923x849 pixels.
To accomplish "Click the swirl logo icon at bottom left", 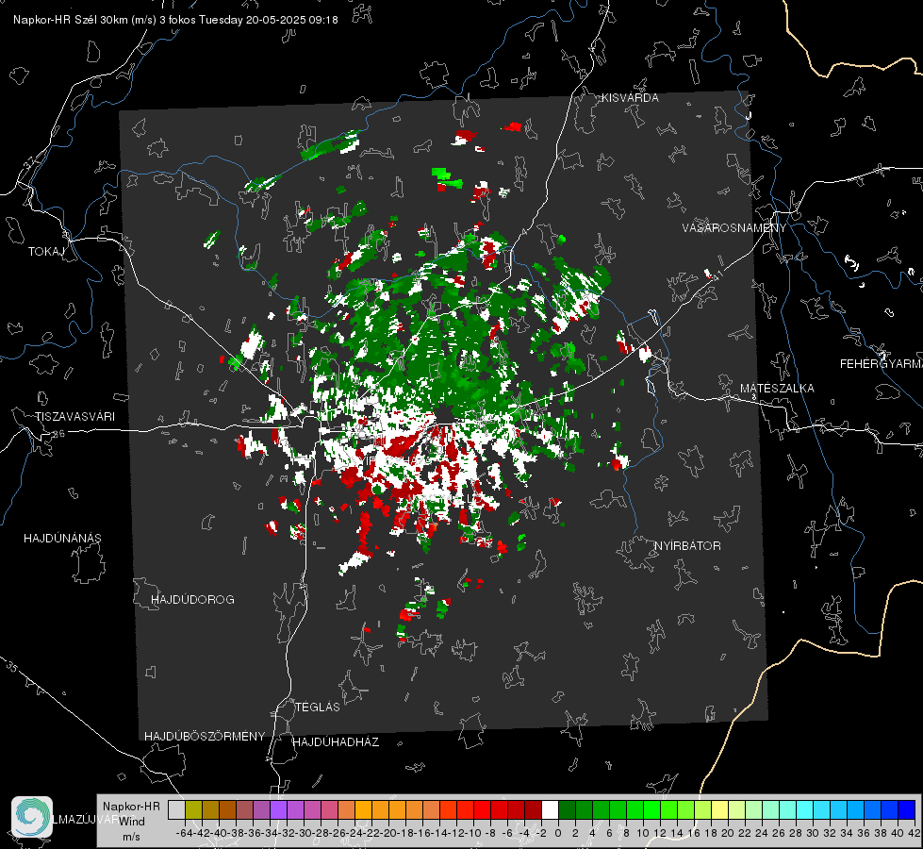I will pyautogui.click(x=32, y=817).
